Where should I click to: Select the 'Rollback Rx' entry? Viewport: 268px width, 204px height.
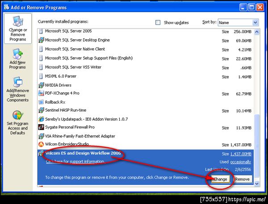(55, 102)
